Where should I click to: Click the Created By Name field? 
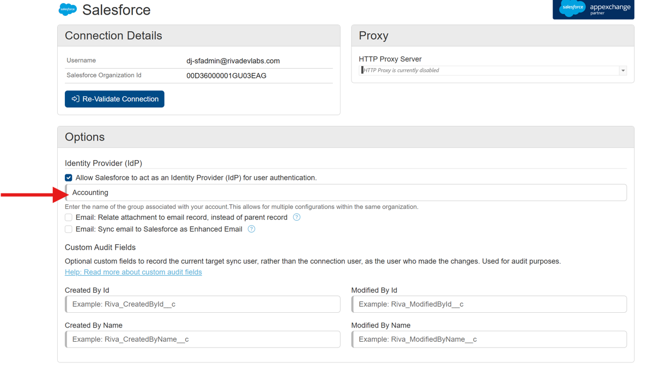203,339
